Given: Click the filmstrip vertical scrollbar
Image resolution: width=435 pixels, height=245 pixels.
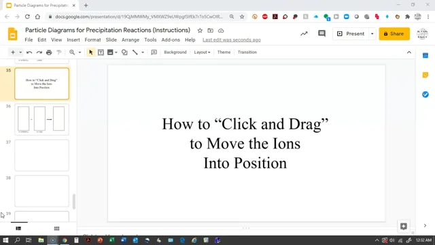Looking at the screenshot, I should click(74, 201).
